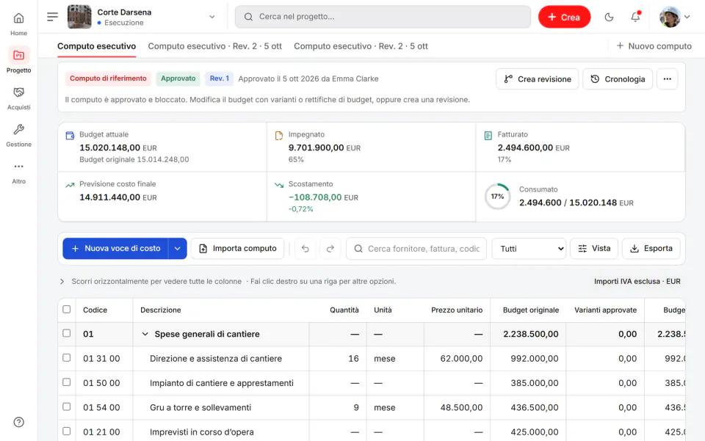Open the Nuova voce di costo dropdown arrow

(x=178, y=249)
